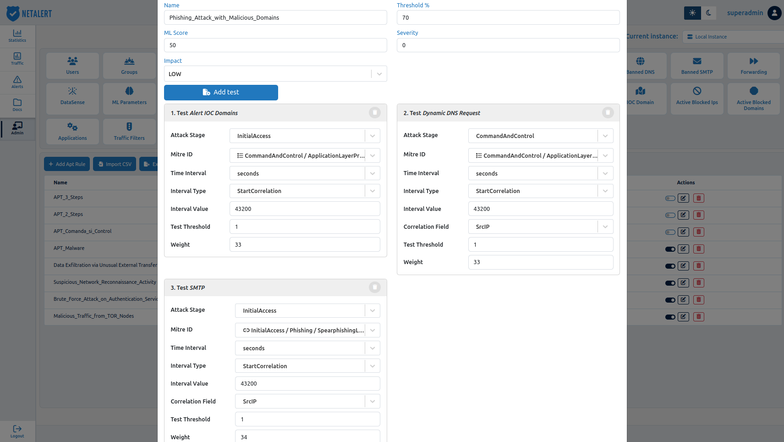This screenshot has height=442, width=784.
Task: Open Mitre ID dropdown in test 3 SMTP
Action: pos(307,330)
